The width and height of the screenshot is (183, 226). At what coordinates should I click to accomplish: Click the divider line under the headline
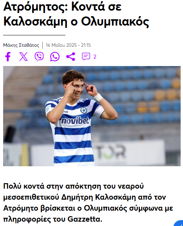click(34, 35)
